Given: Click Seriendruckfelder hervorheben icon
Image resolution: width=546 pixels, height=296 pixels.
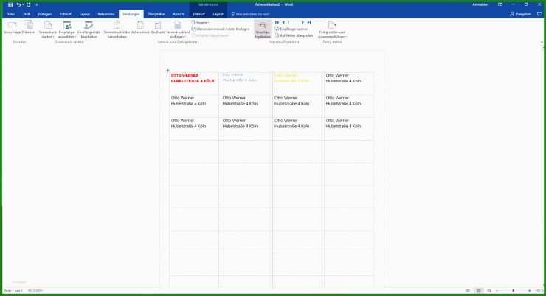Looking at the screenshot, I should pyautogui.click(x=116, y=28).
